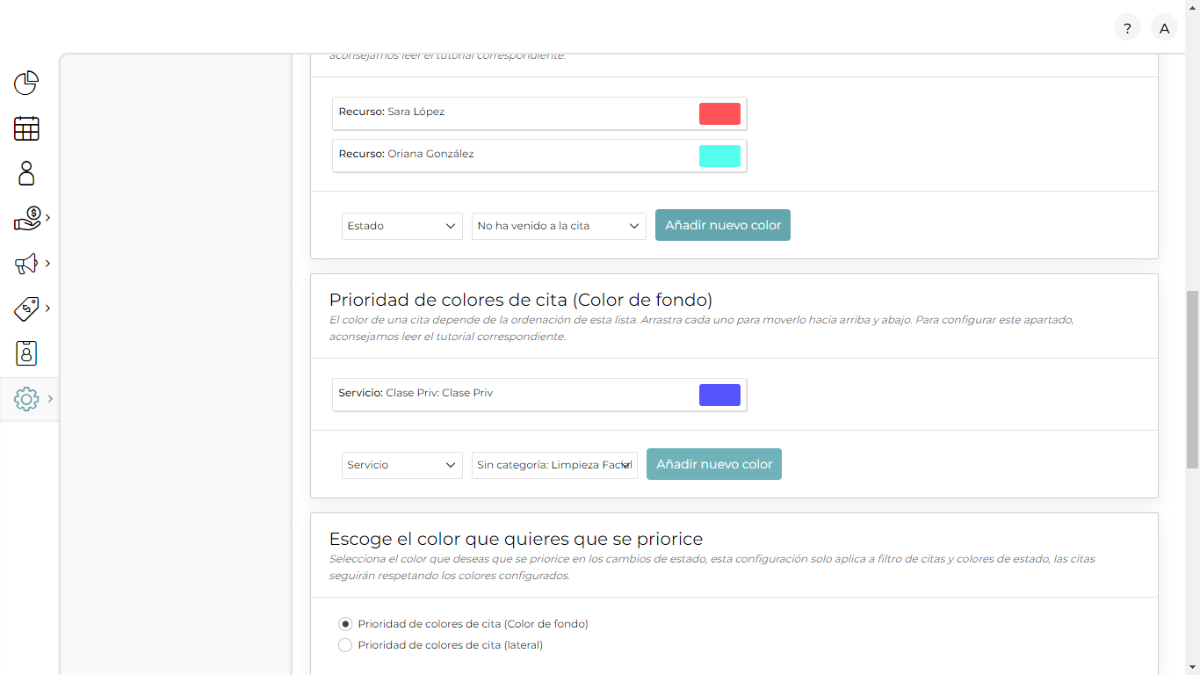This screenshot has width=1200, height=675.
Task: Open the Estado type dropdown
Action: pos(402,226)
